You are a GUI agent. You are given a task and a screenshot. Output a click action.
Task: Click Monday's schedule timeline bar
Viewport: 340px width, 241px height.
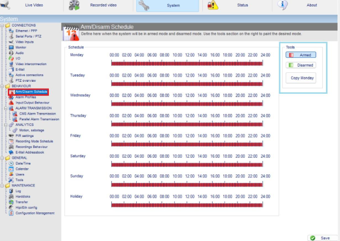click(x=187, y=64)
